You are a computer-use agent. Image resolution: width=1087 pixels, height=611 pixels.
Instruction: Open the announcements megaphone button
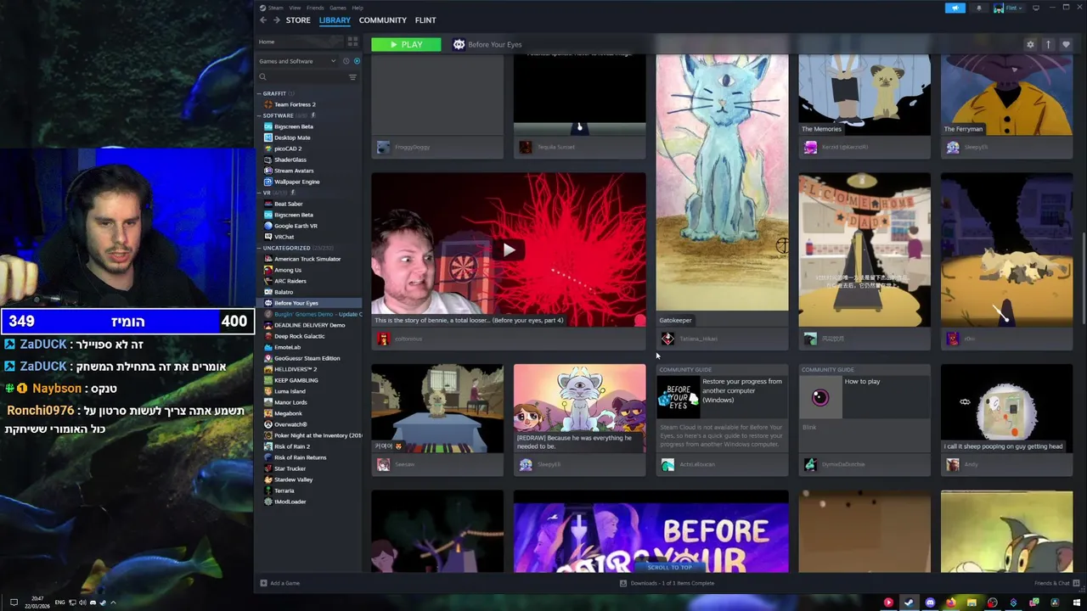point(955,8)
